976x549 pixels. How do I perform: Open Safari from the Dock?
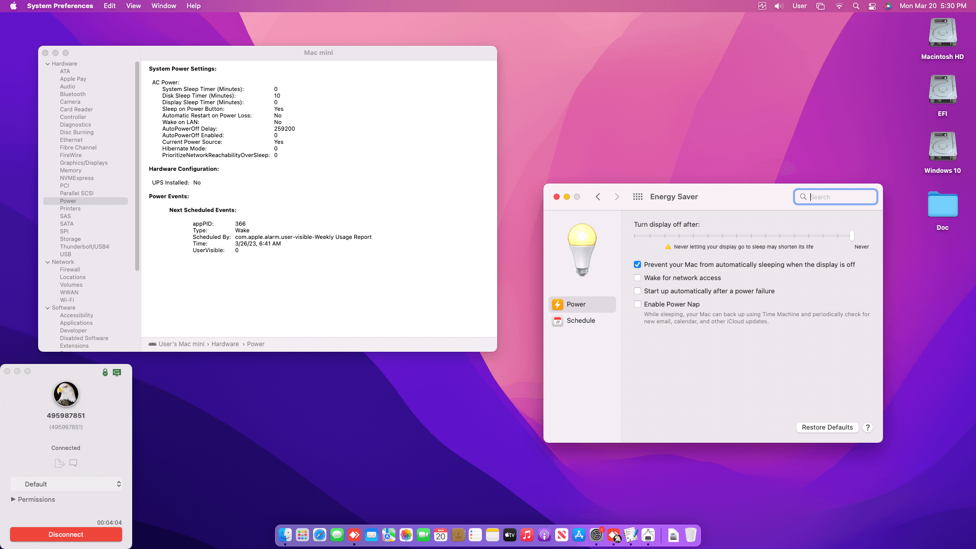(319, 535)
